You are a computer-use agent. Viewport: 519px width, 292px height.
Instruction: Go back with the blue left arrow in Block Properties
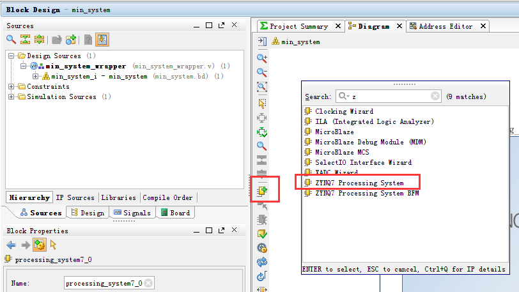tap(12, 245)
